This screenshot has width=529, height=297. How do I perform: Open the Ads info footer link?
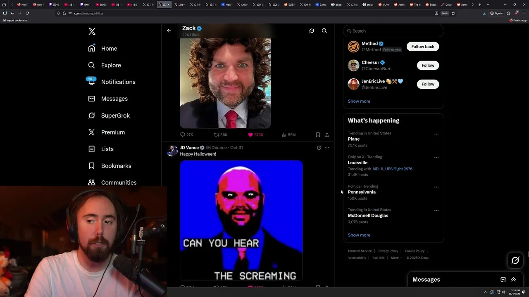[x=379, y=258]
